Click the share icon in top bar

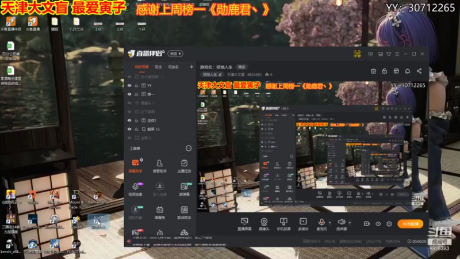(x=419, y=71)
